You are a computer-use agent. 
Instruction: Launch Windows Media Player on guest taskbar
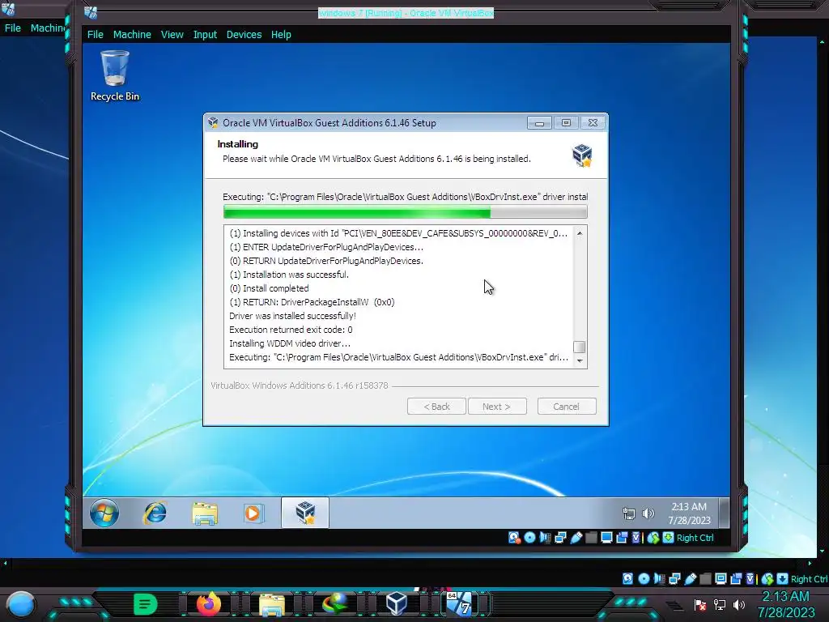coord(253,513)
